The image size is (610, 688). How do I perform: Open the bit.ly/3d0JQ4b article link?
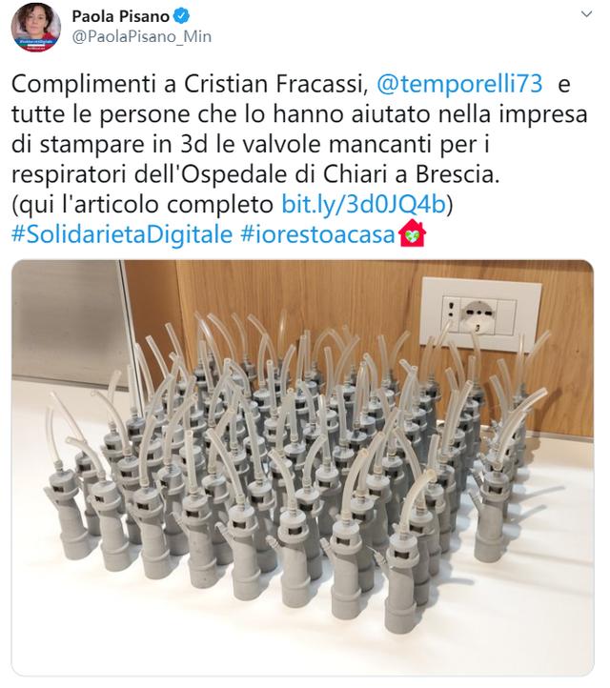pos(363,204)
